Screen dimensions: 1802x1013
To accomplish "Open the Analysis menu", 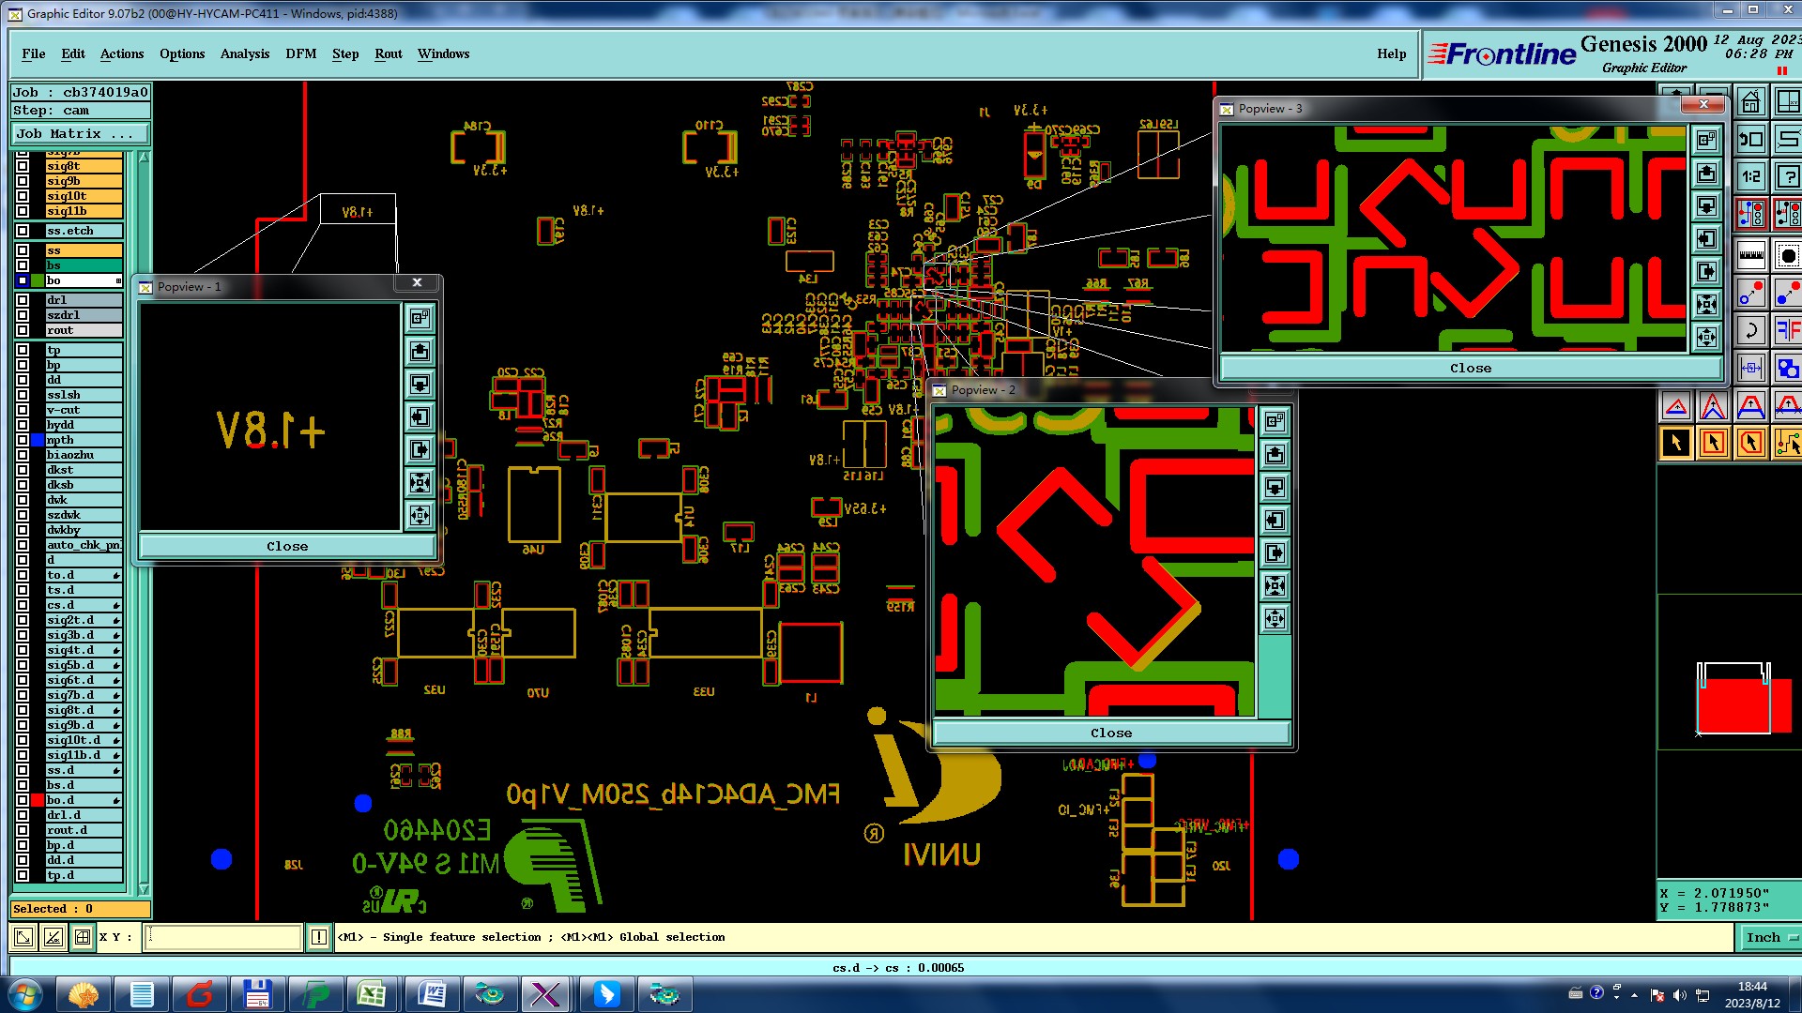I will coord(244,53).
